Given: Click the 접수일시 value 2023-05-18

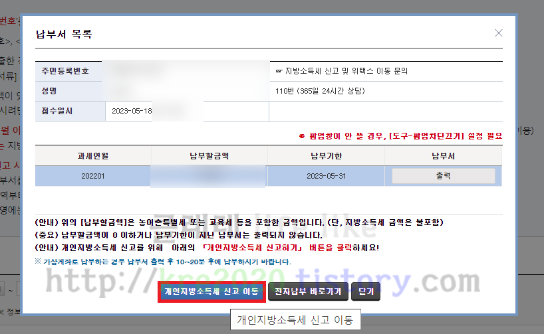Looking at the screenshot, I should click(132, 111).
